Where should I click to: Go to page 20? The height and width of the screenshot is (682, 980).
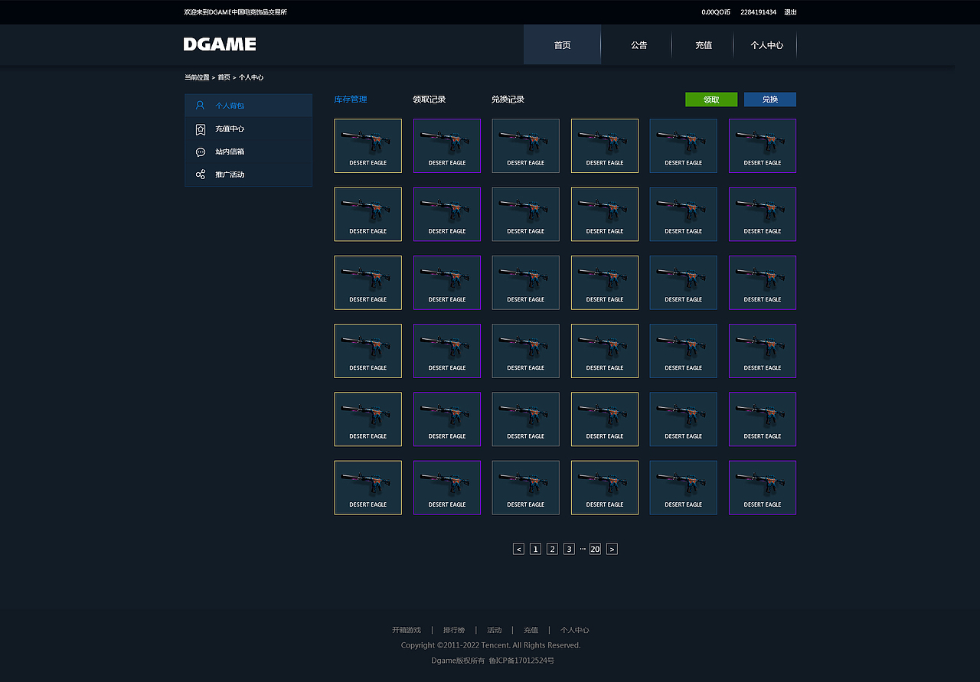pos(595,549)
